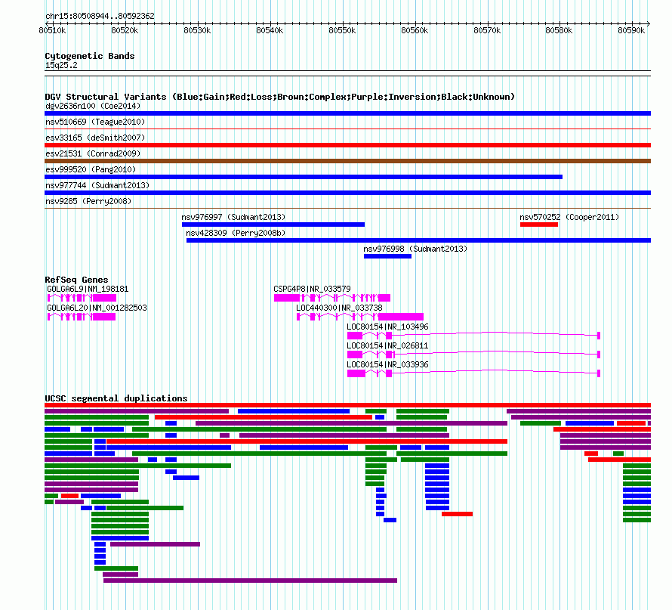
Task: Select nsv510669 (Teague2010) variant label
Action: point(95,122)
